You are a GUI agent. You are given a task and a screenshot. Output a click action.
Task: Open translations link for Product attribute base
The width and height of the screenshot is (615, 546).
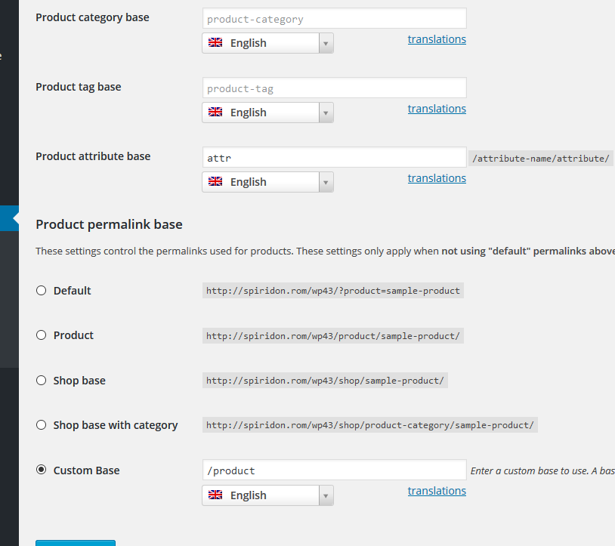(x=437, y=178)
